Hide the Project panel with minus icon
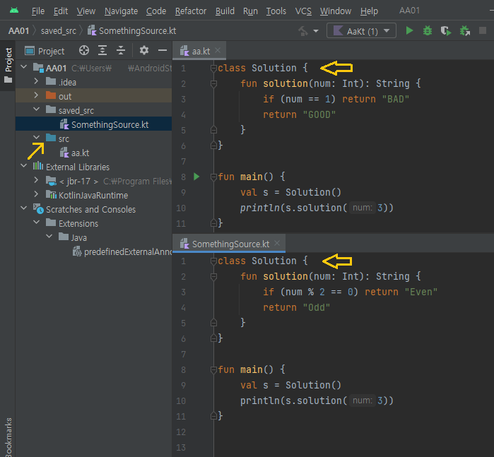This screenshot has width=494, height=457. [163, 50]
